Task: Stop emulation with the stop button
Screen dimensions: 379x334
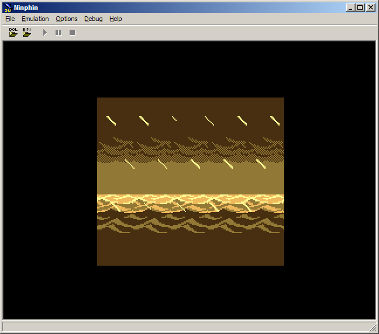Action: [x=73, y=33]
